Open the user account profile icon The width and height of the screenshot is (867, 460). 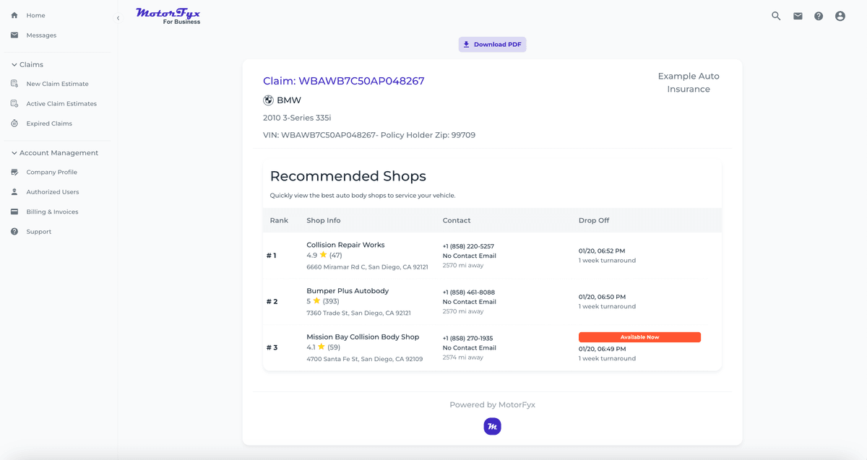(840, 16)
